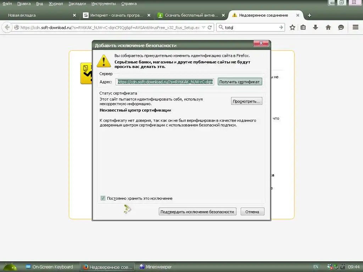Screen dimensions: 363x272
Task: Switch to Minesweeper in taskbar
Action: (155, 267)
